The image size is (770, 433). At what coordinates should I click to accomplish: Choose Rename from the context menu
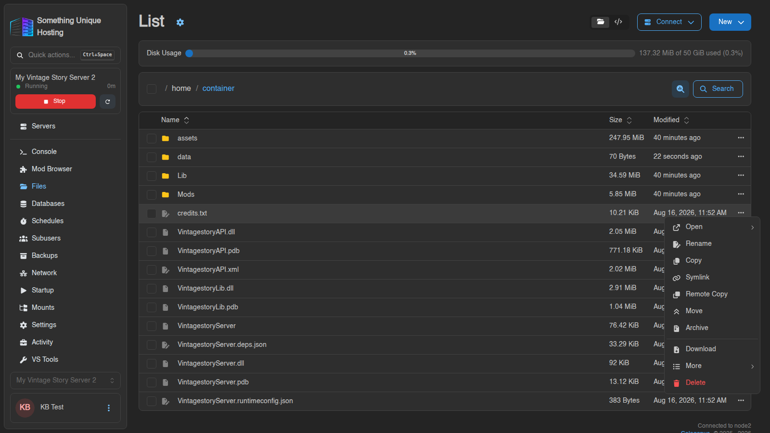click(x=712, y=244)
